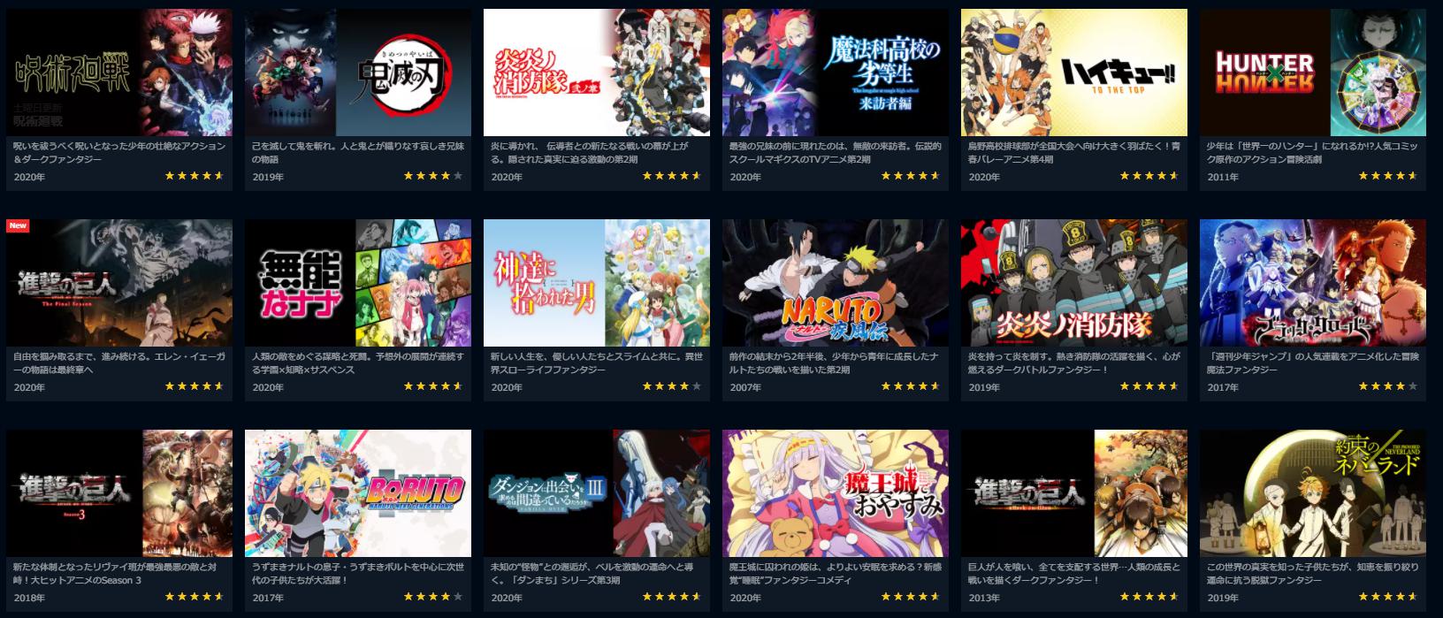1443x618 pixels.
Task: Open the 進撃の巨人 Season 3 thumbnail
Action: (x=119, y=493)
